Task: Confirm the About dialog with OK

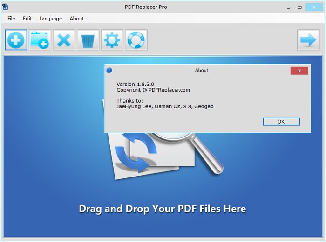Action: pyautogui.click(x=281, y=122)
